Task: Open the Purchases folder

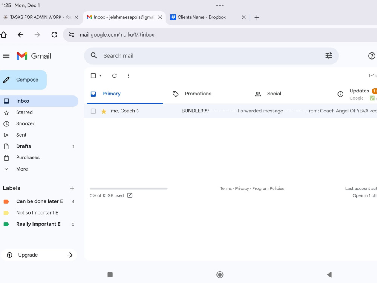Action: tap(39, 158)
